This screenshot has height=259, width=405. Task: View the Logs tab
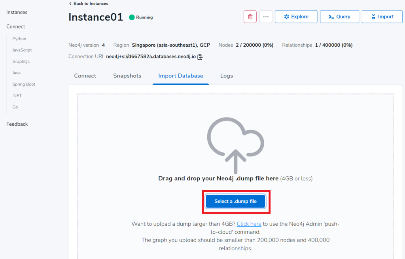point(227,76)
